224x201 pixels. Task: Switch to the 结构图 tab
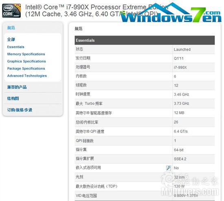click(x=13, y=98)
